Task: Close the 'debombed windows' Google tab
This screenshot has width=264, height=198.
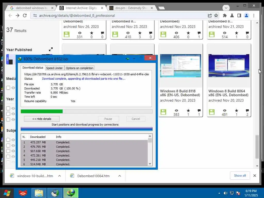Action: 52,8
